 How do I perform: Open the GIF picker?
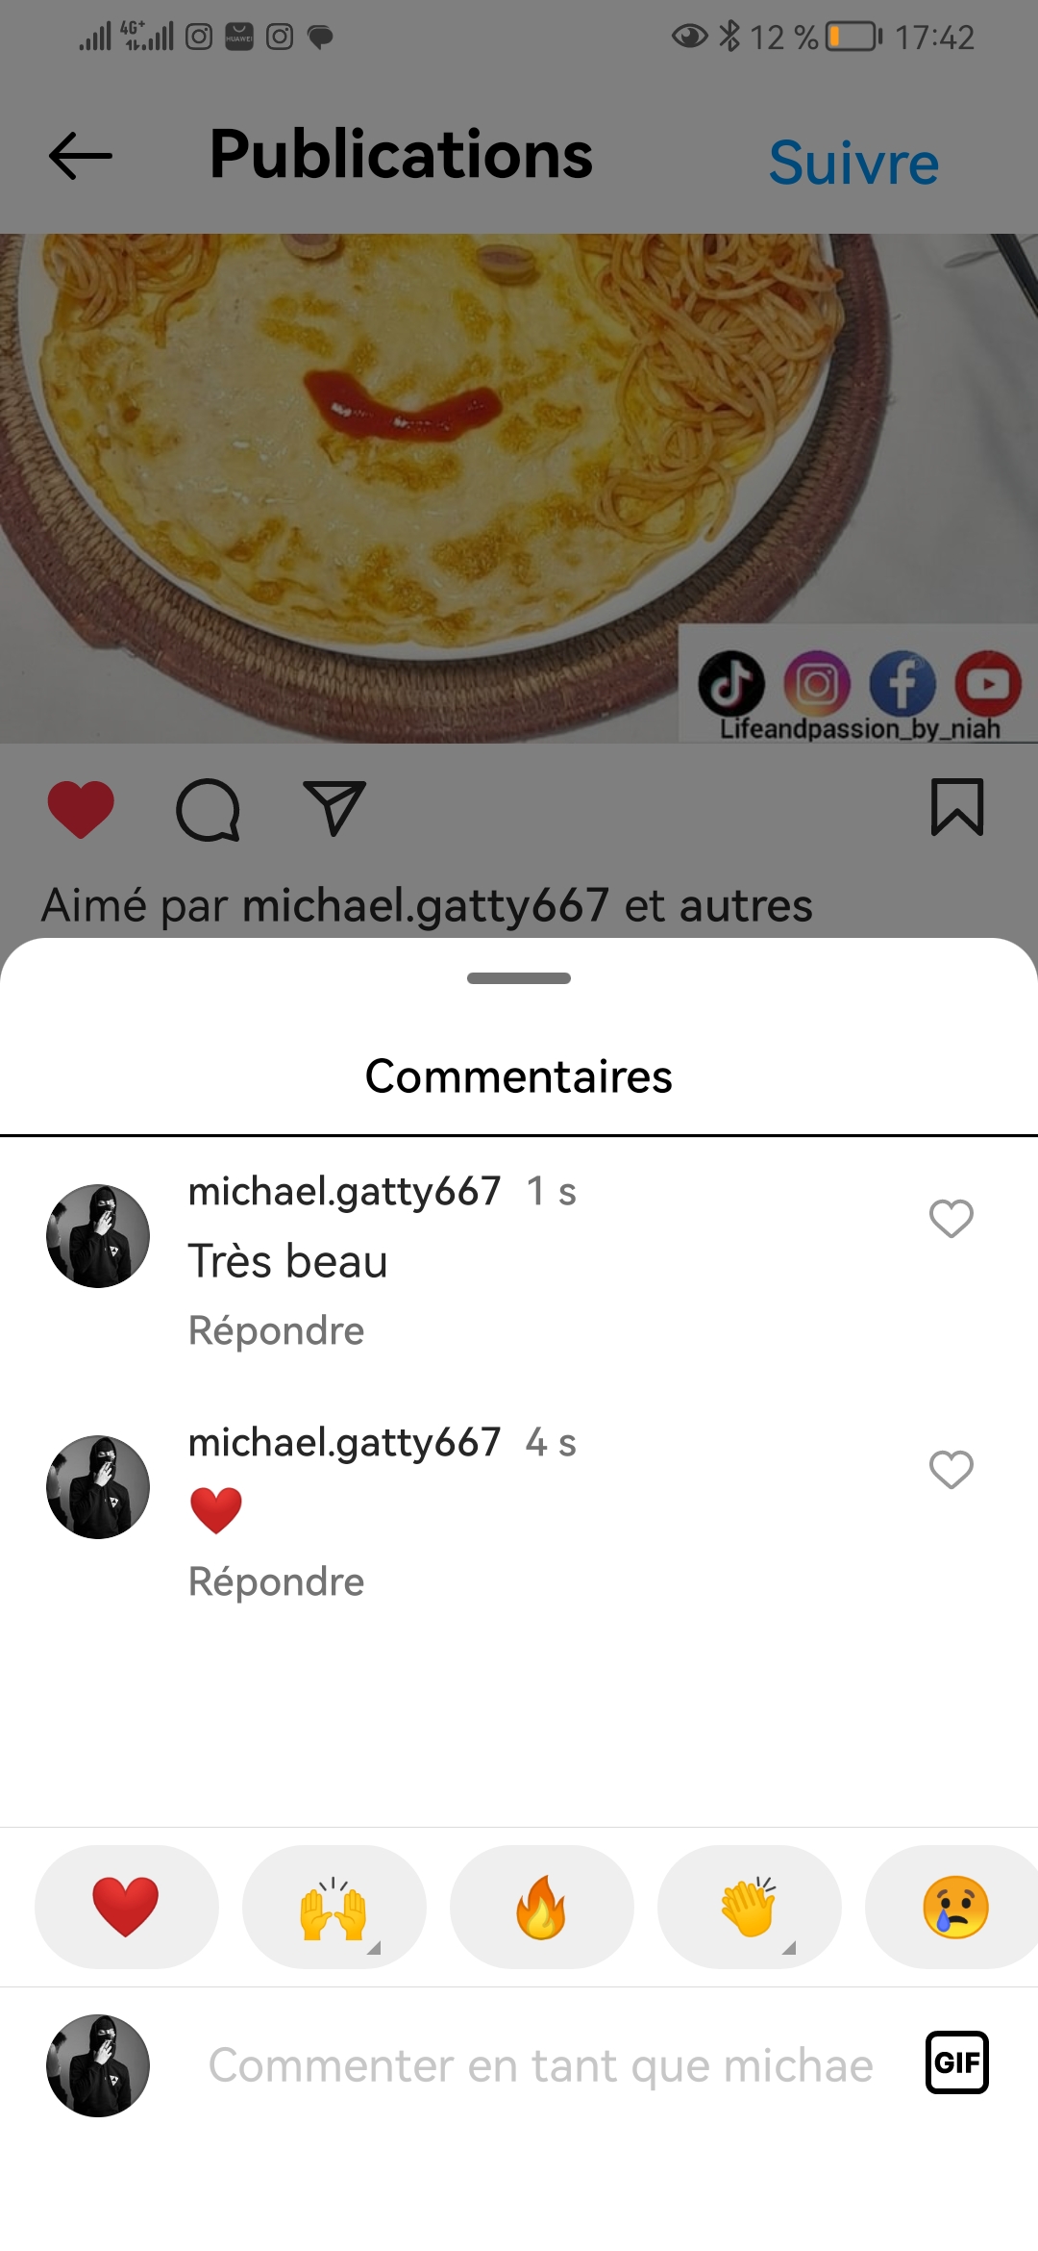957,2062
